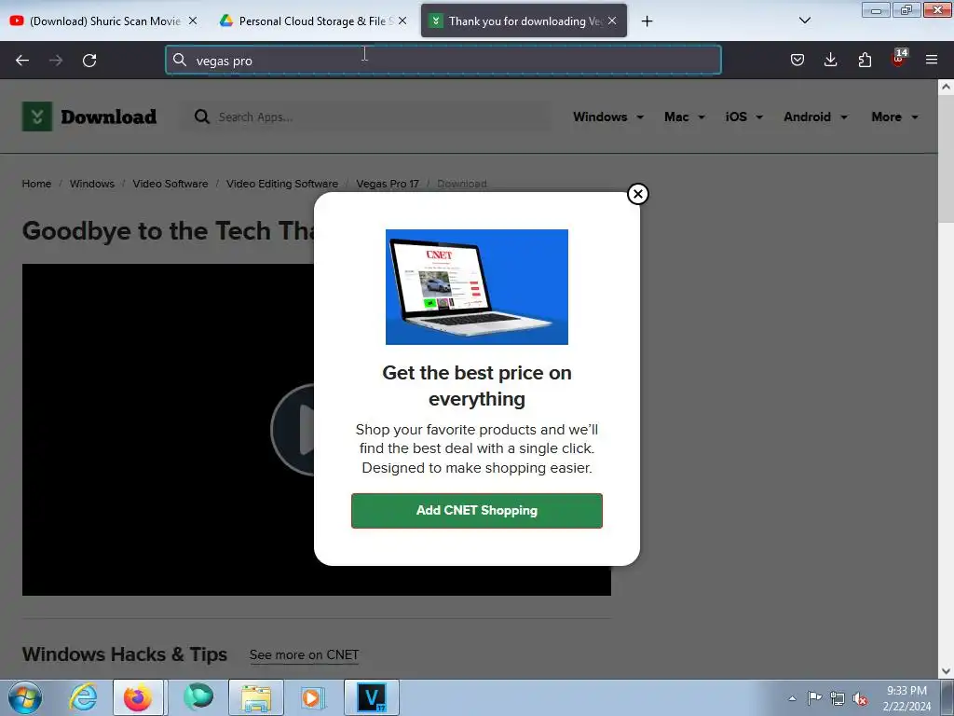This screenshot has height=716, width=954.
Task: Open the Home breadcrumb link
Action: click(36, 184)
